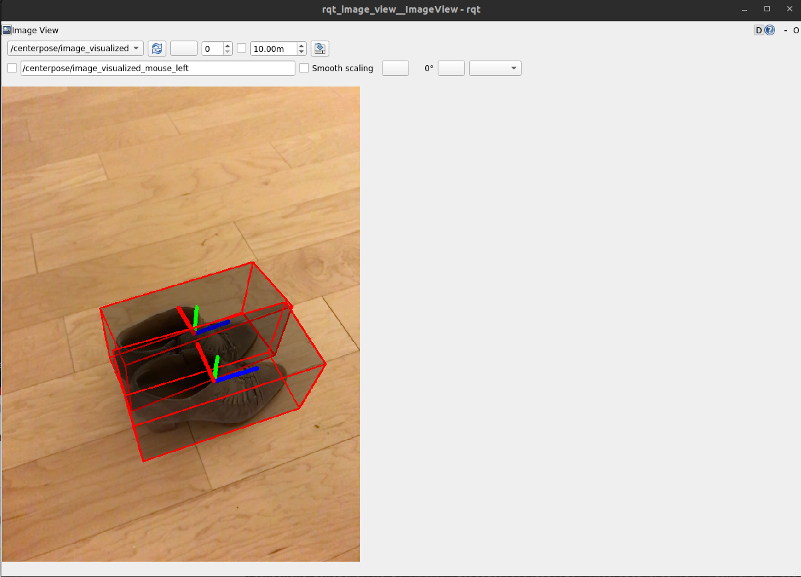
Task: Decrease the 10.00m depth range value
Action: [301, 51]
